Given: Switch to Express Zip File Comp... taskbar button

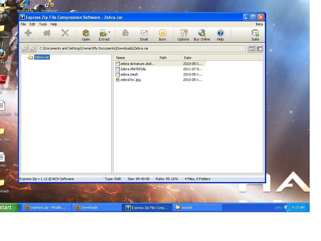Looking at the screenshot, I should (x=147, y=207).
